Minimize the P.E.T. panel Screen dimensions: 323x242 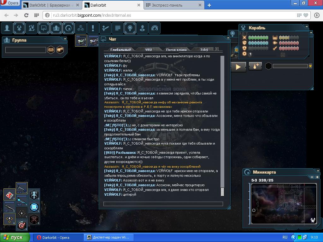[x=311, y=32]
